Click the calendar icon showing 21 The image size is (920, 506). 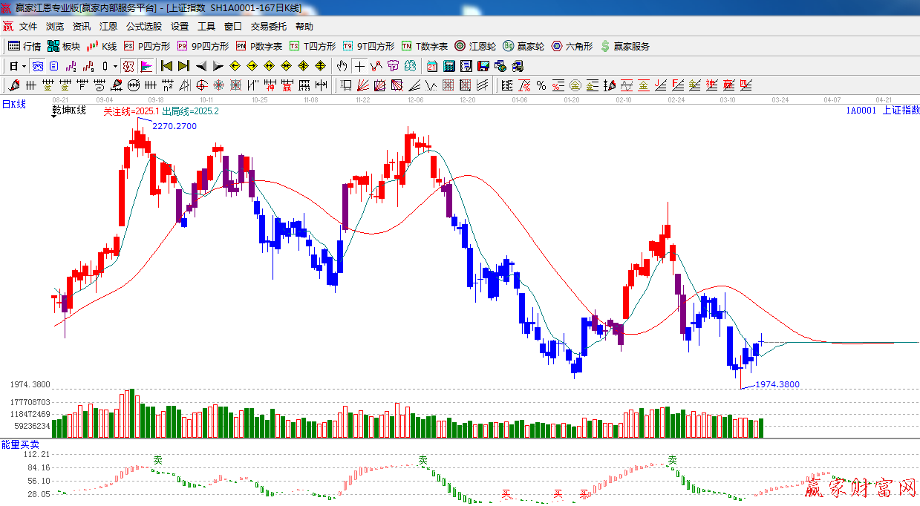(431, 66)
